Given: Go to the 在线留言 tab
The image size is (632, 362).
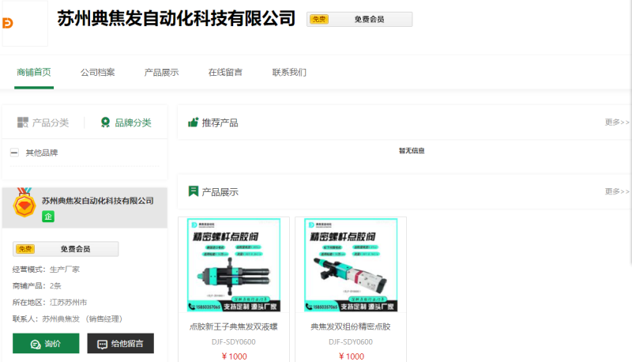Looking at the screenshot, I should coord(225,73).
